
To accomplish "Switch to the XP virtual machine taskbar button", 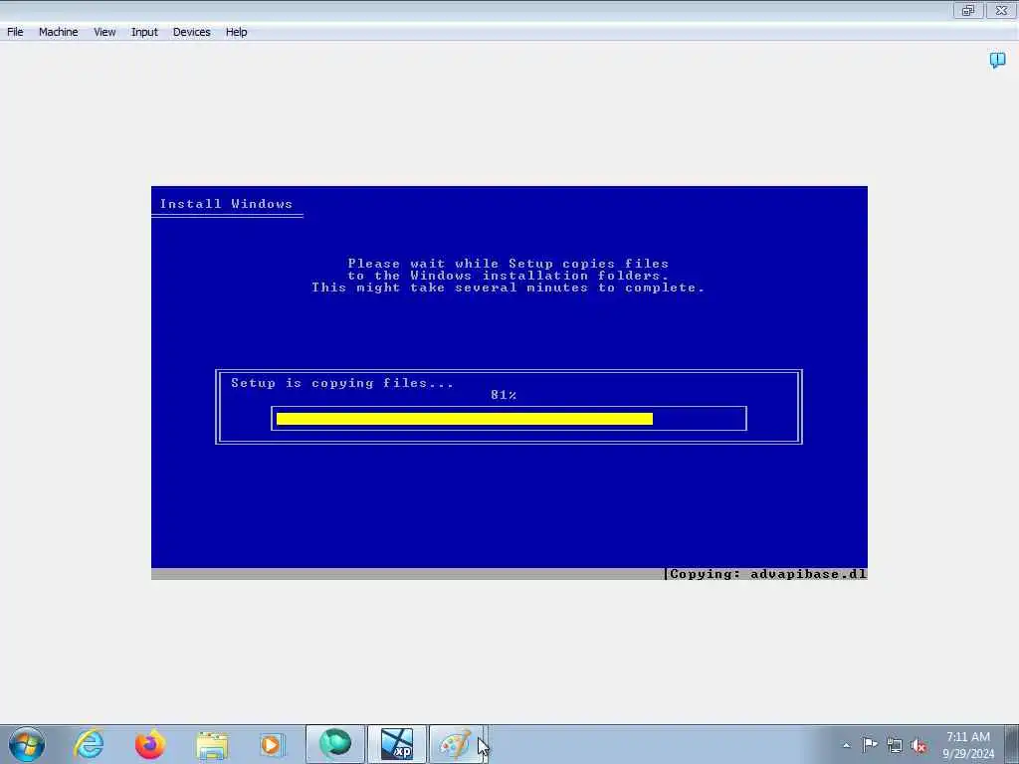I will (x=397, y=744).
